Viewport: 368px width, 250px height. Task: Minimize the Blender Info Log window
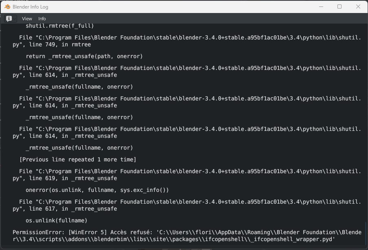click(321, 7)
